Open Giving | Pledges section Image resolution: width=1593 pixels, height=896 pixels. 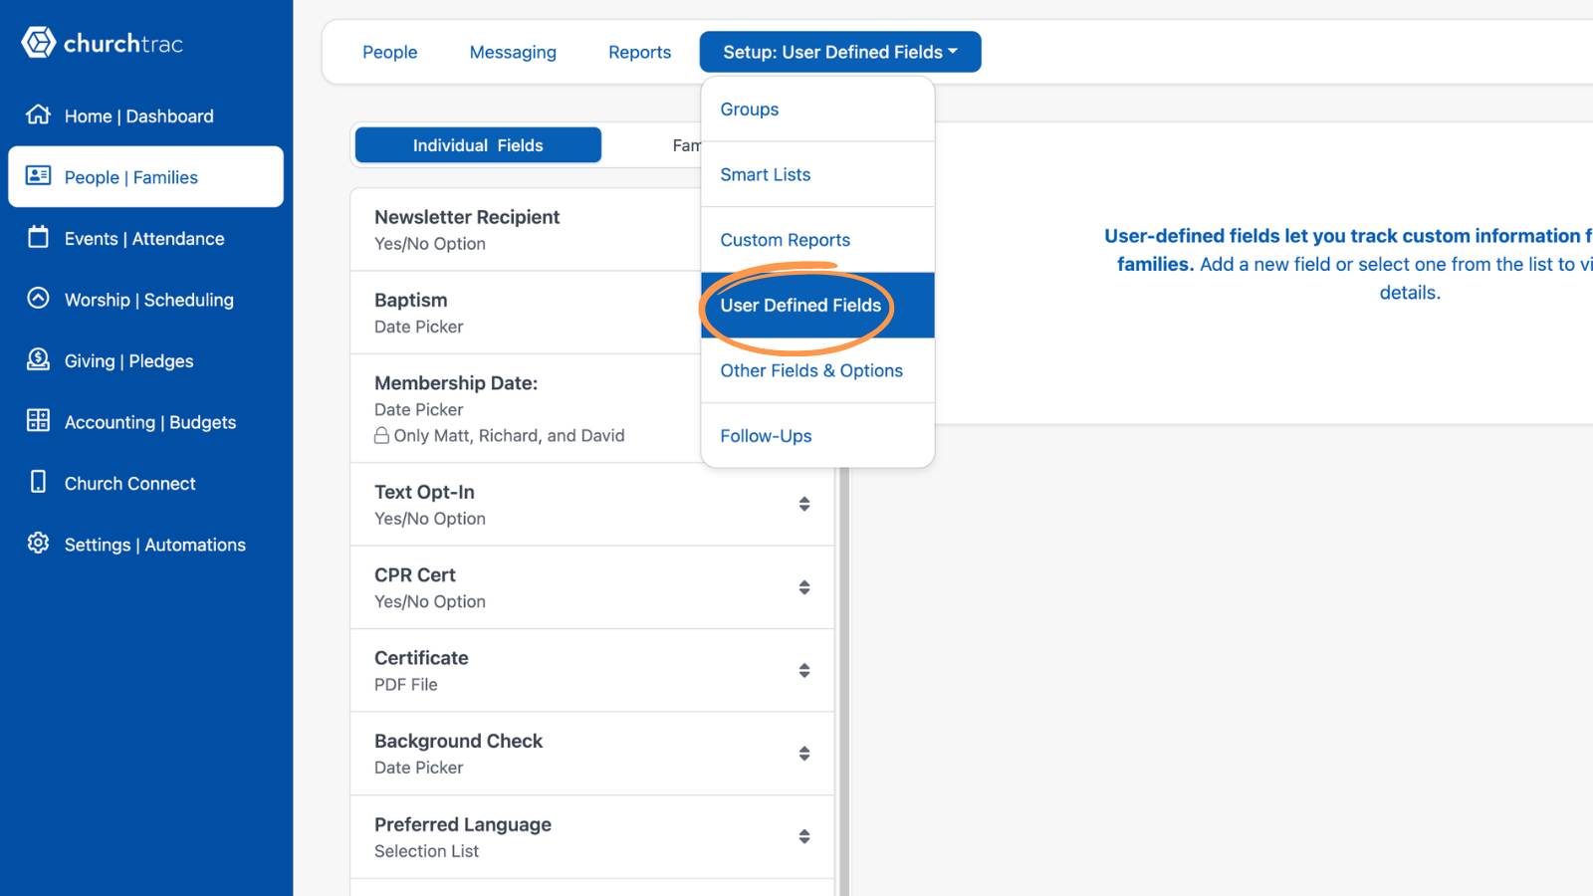pos(145,360)
